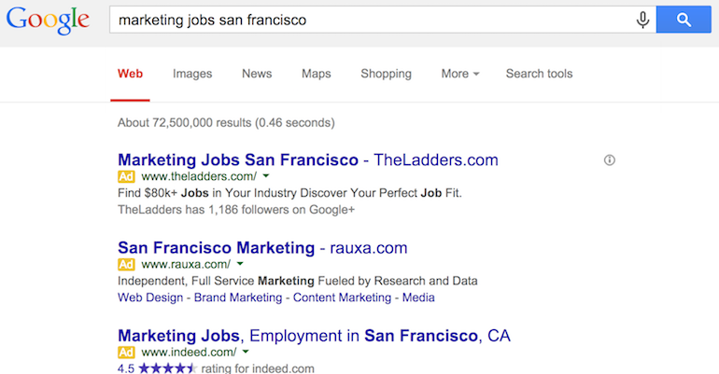
Task: Select the Shopping tab
Action: (x=386, y=74)
